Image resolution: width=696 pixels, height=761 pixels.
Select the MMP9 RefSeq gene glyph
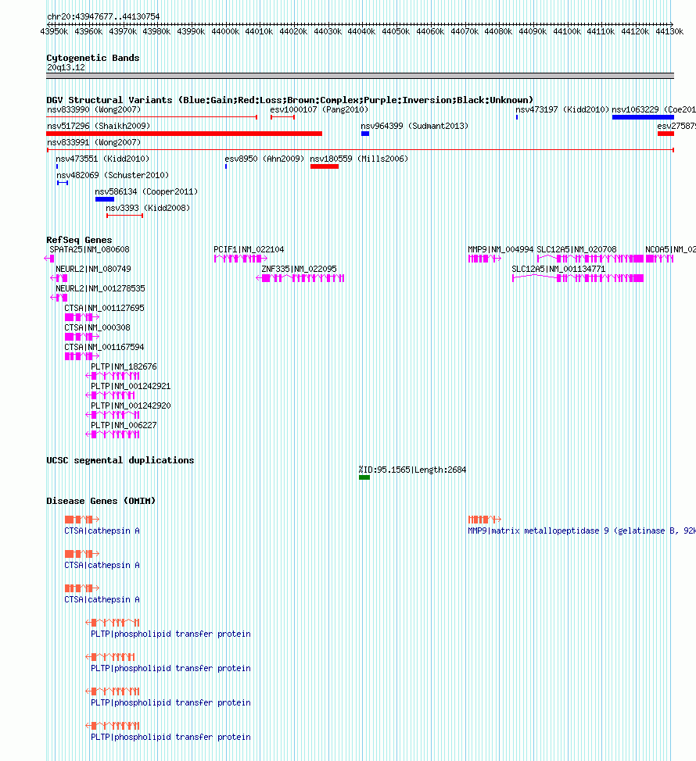click(485, 259)
